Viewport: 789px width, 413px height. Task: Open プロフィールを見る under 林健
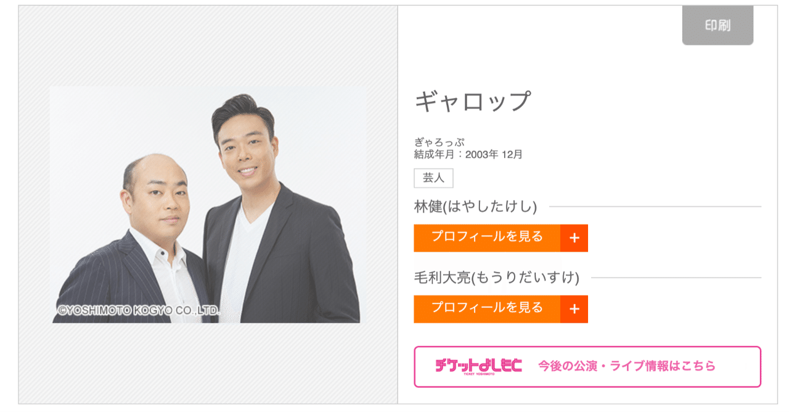(487, 238)
